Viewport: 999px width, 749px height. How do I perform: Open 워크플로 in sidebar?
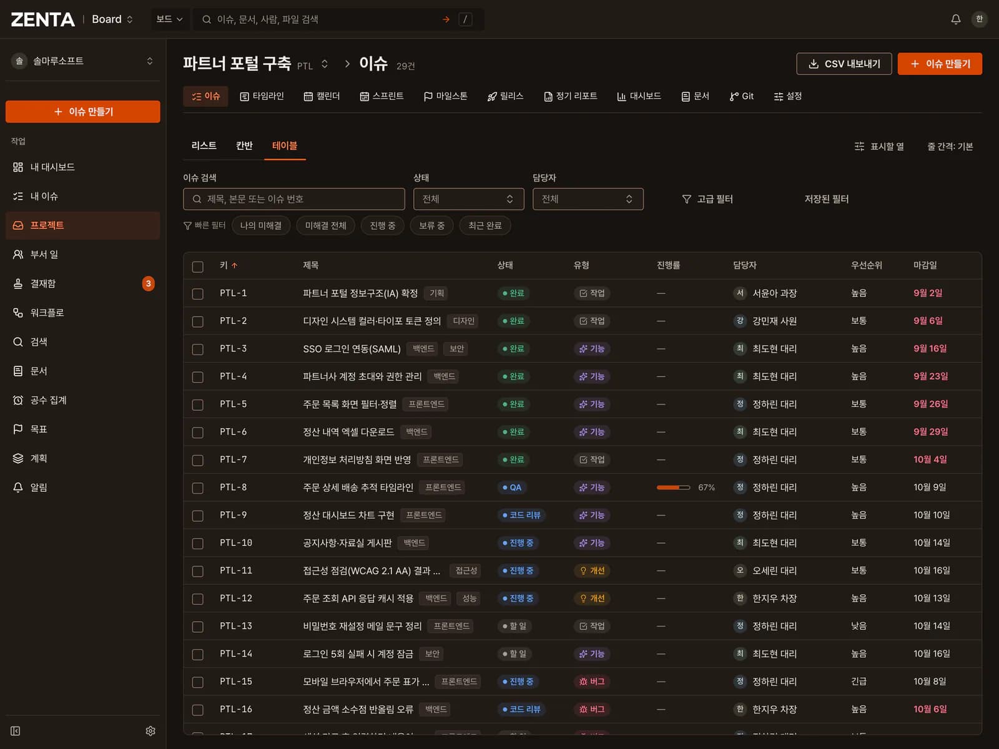tap(82, 313)
